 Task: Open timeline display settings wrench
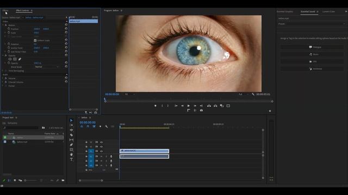tap(107, 126)
